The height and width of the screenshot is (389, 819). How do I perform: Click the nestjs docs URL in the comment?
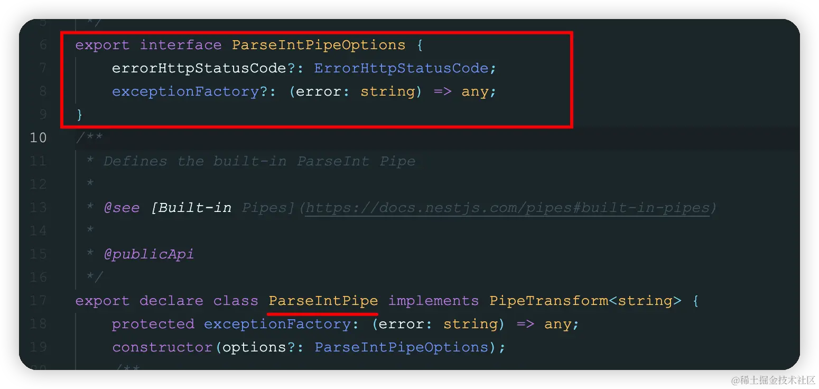pyautogui.click(x=507, y=208)
